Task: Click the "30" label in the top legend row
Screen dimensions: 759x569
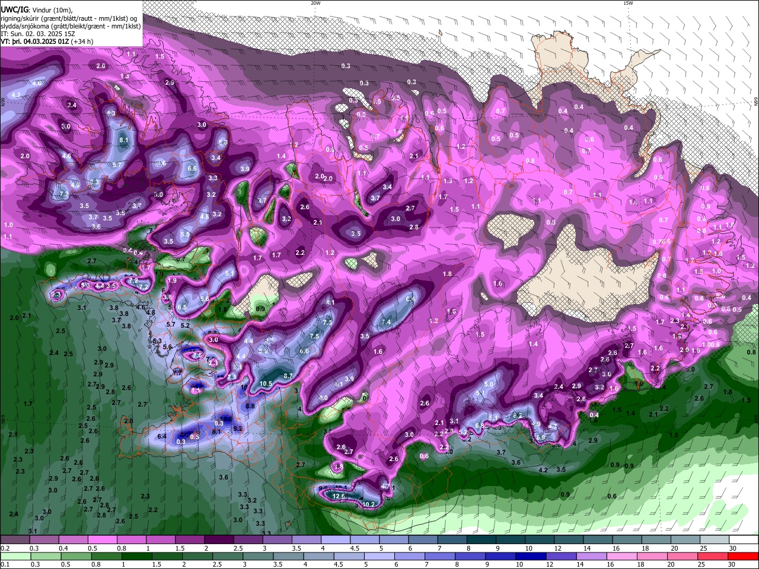Action: point(733,548)
